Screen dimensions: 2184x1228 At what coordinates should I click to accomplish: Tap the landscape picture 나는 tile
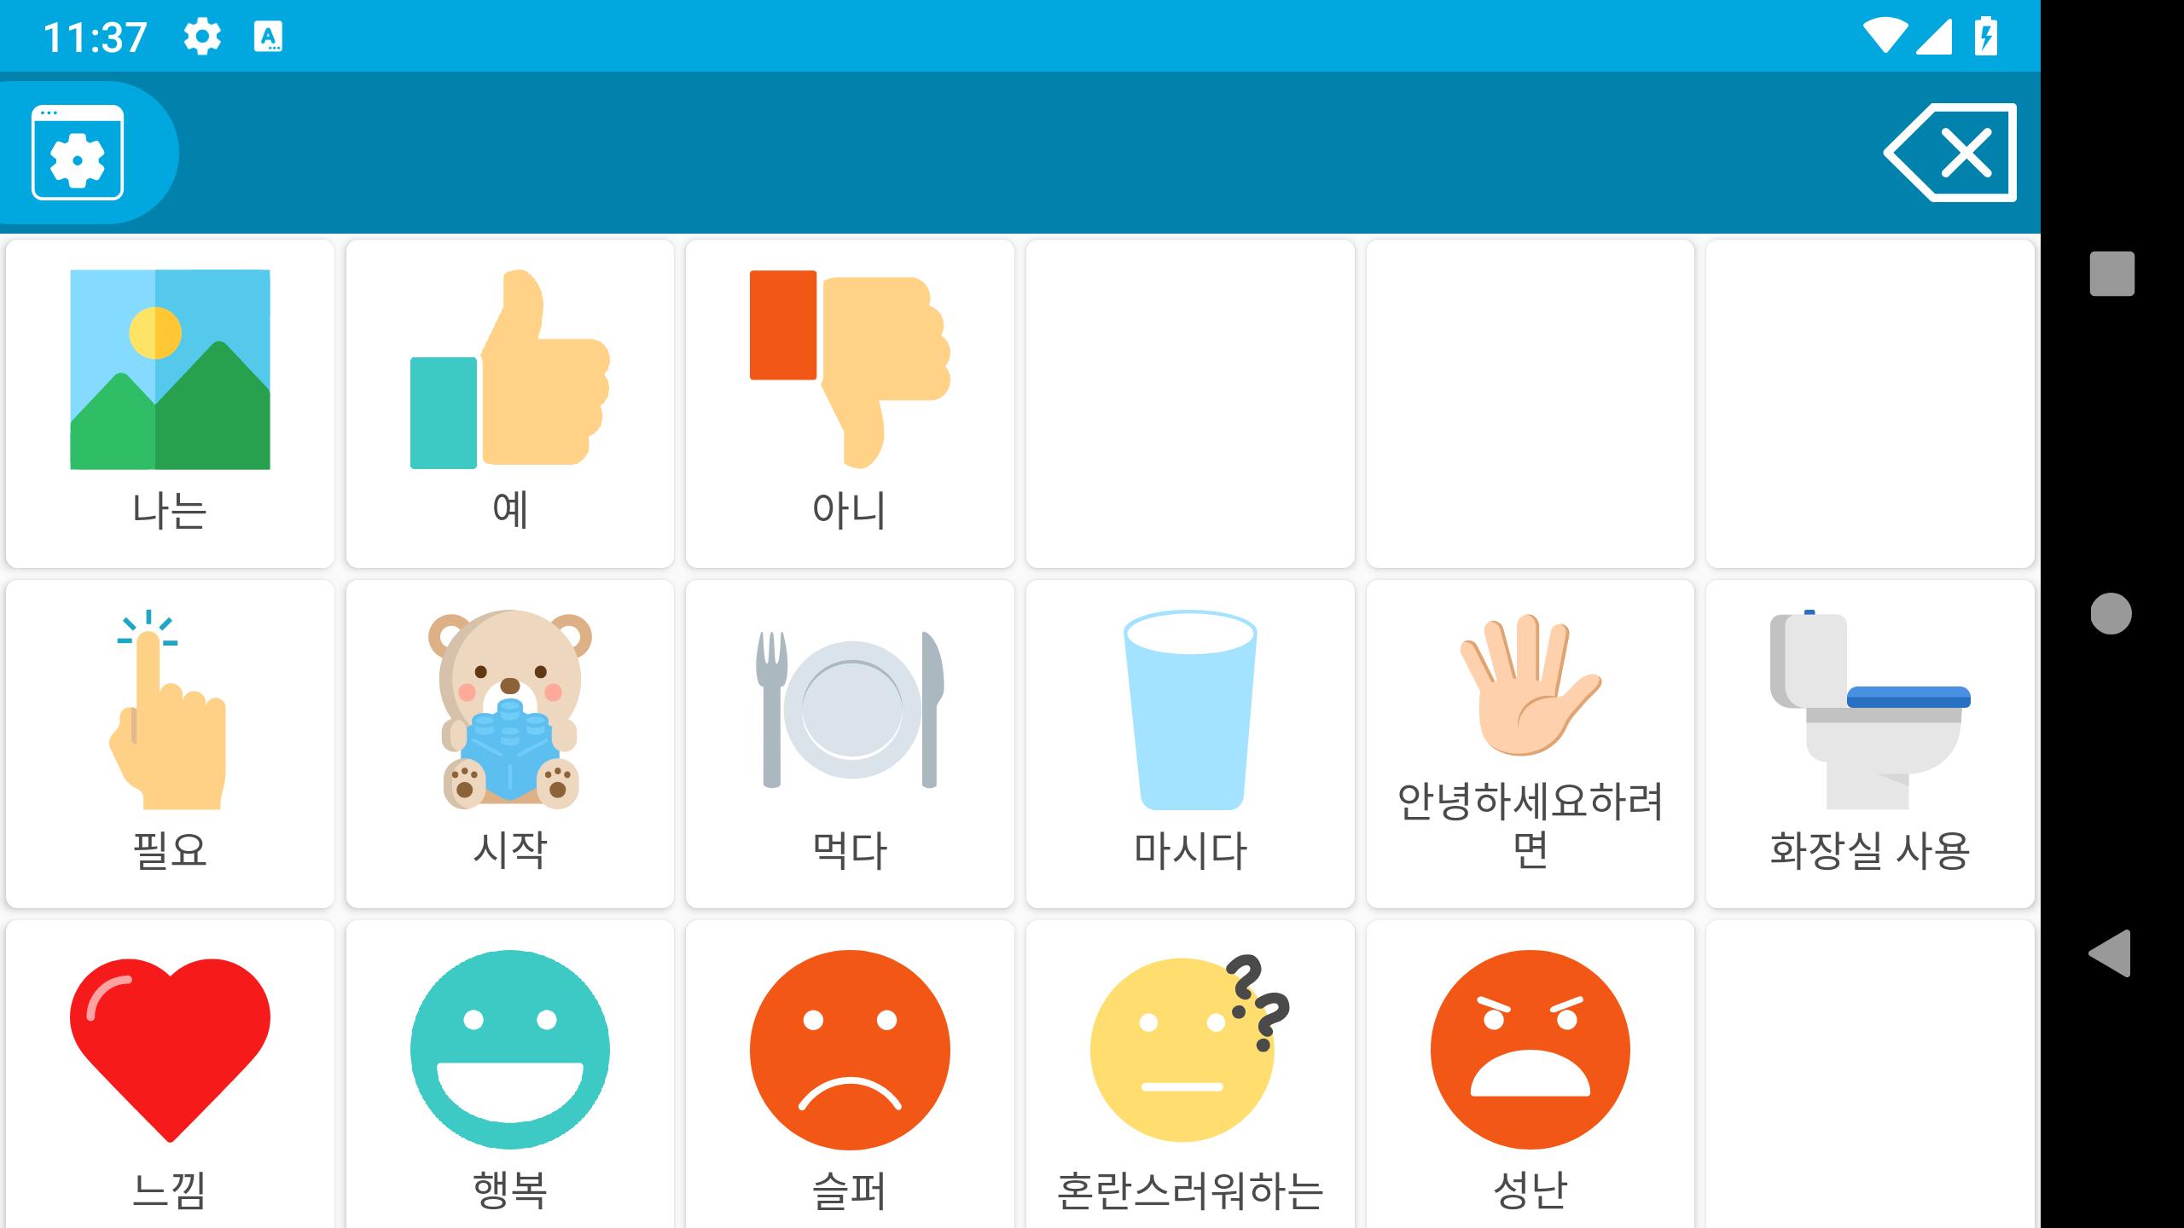tap(170, 403)
